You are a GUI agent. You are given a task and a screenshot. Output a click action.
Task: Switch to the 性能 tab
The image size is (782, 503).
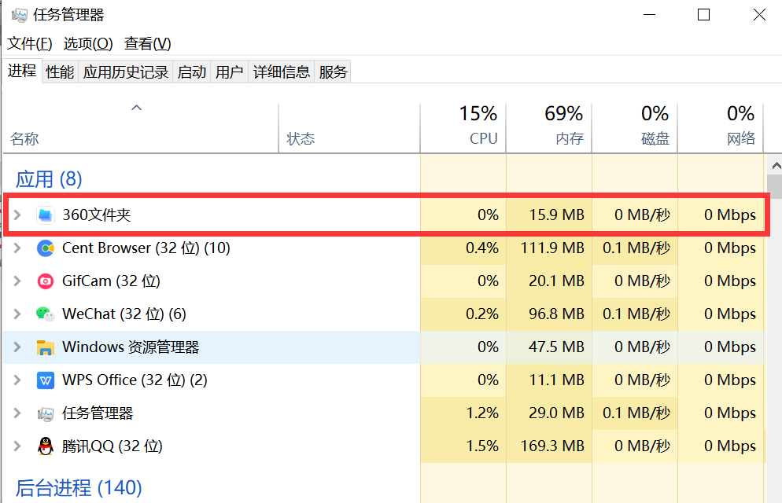coord(60,72)
